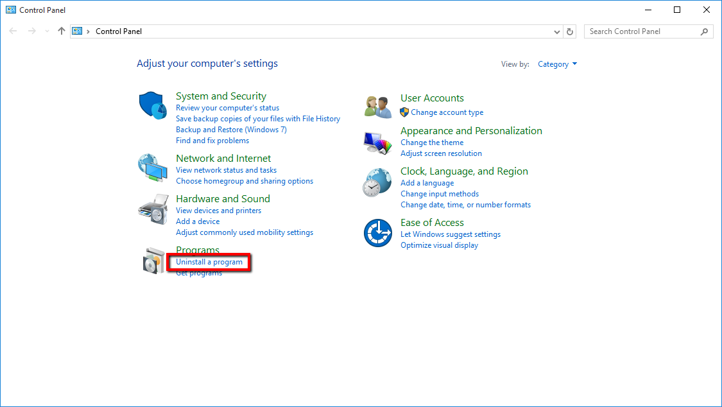
Task: Open Save backup copies with File History
Action: pos(258,119)
